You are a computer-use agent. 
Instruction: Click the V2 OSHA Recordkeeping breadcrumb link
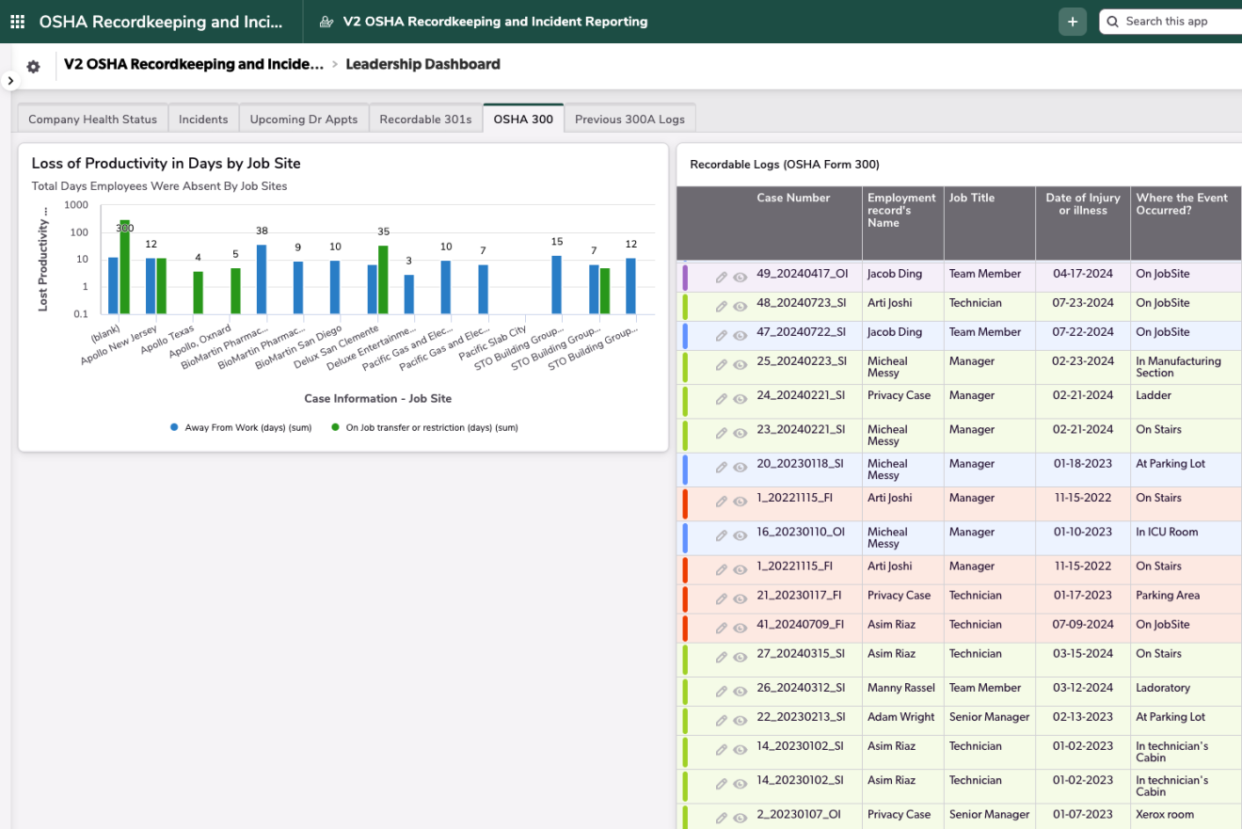pos(193,65)
